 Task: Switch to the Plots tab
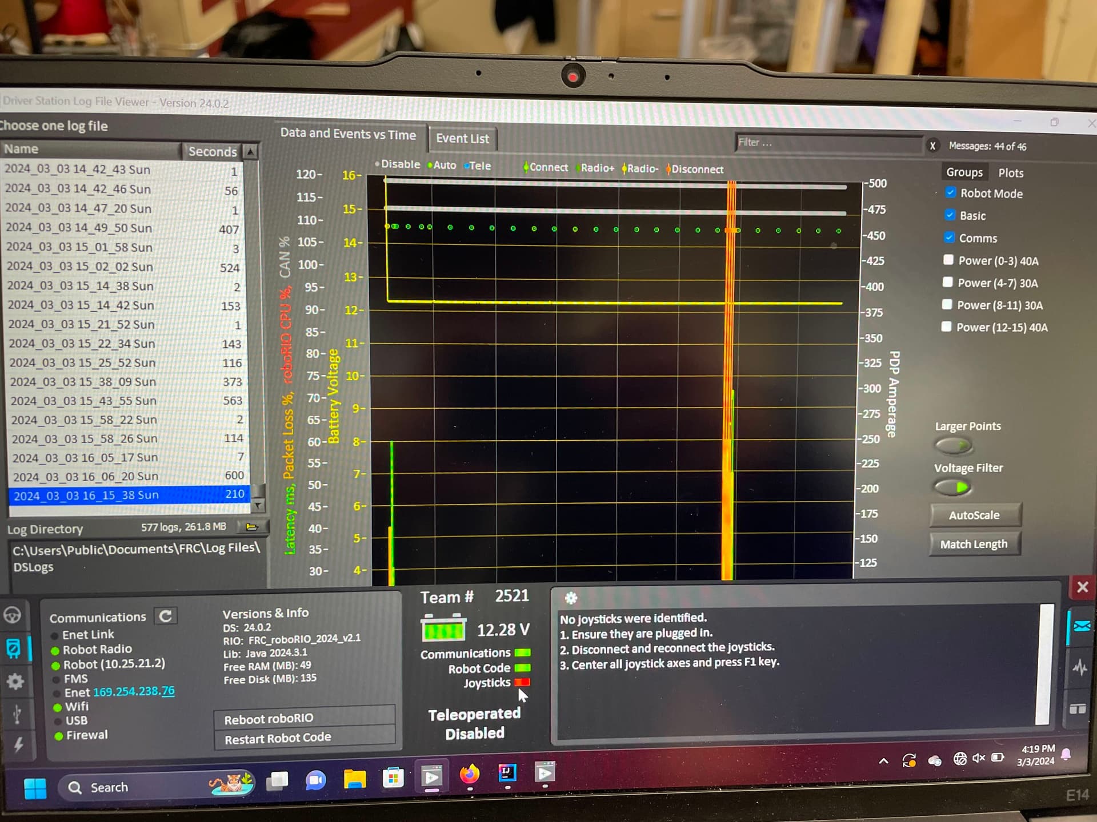(1011, 173)
